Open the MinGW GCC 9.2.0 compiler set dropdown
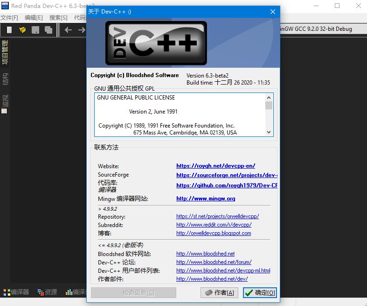 coord(323,29)
